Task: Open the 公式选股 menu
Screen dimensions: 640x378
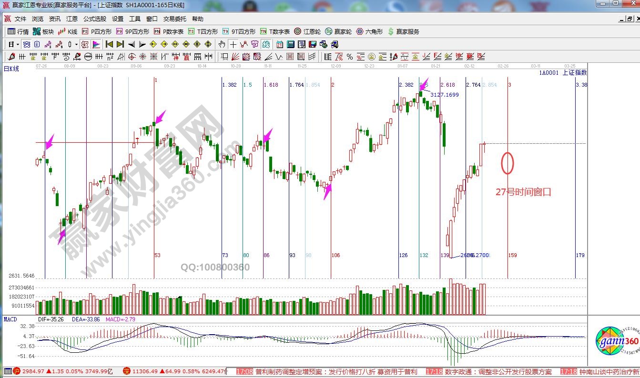Action: pyautogui.click(x=95, y=19)
